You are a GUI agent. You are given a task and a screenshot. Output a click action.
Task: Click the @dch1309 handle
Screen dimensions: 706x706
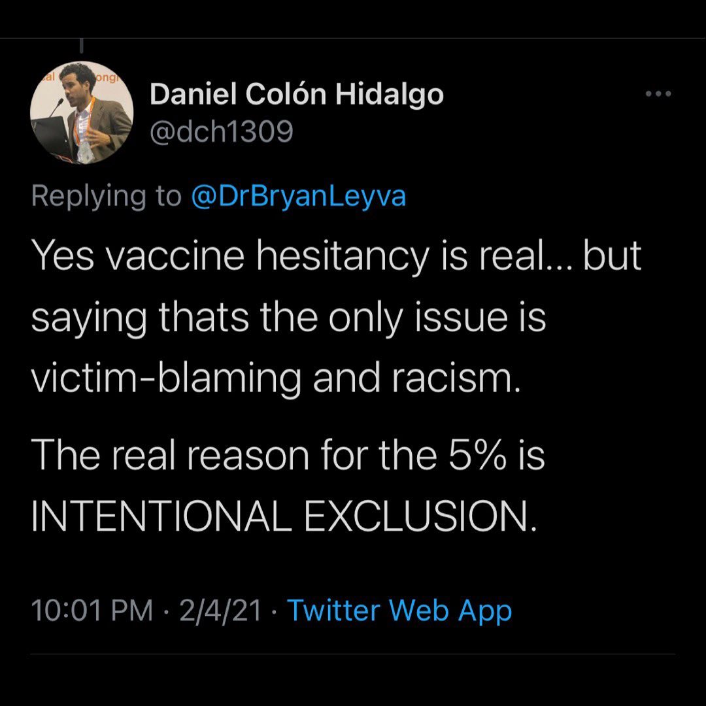coord(222,133)
